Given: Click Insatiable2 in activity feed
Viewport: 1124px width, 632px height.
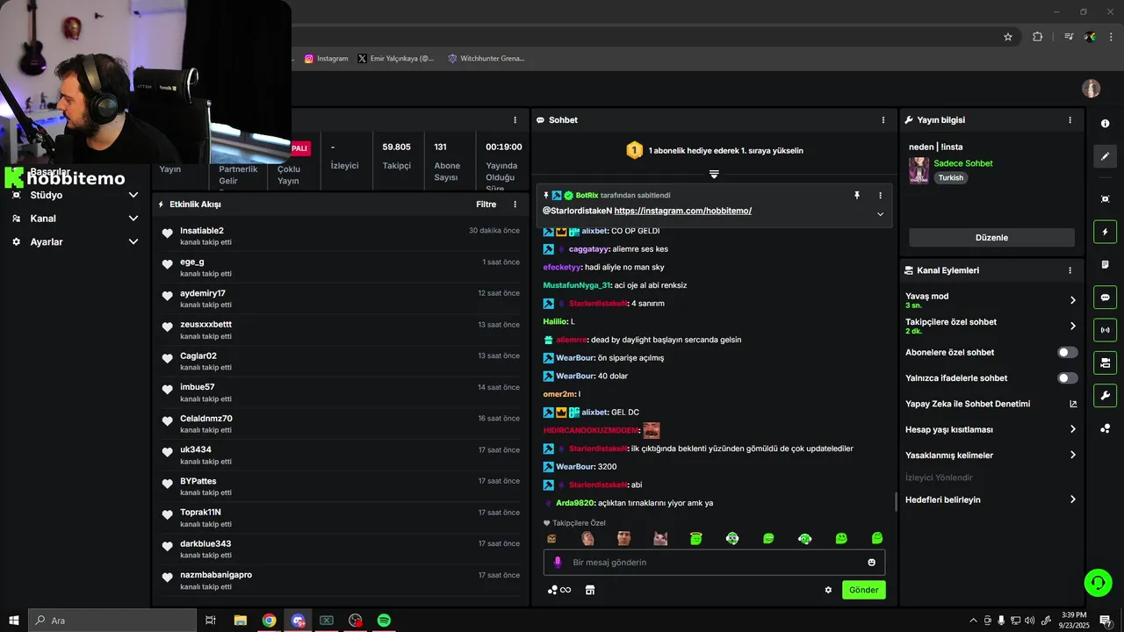Looking at the screenshot, I should [202, 231].
